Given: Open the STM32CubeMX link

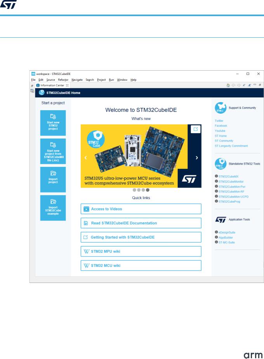Looking at the screenshot, I should tap(229, 177).
